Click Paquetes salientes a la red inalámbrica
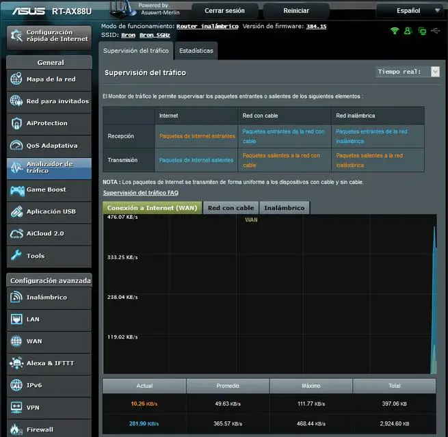The width and height of the screenshot is (448, 437). click(369, 160)
